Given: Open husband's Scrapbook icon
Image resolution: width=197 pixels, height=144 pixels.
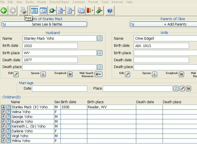Looking at the screenshot, I should [70, 74].
